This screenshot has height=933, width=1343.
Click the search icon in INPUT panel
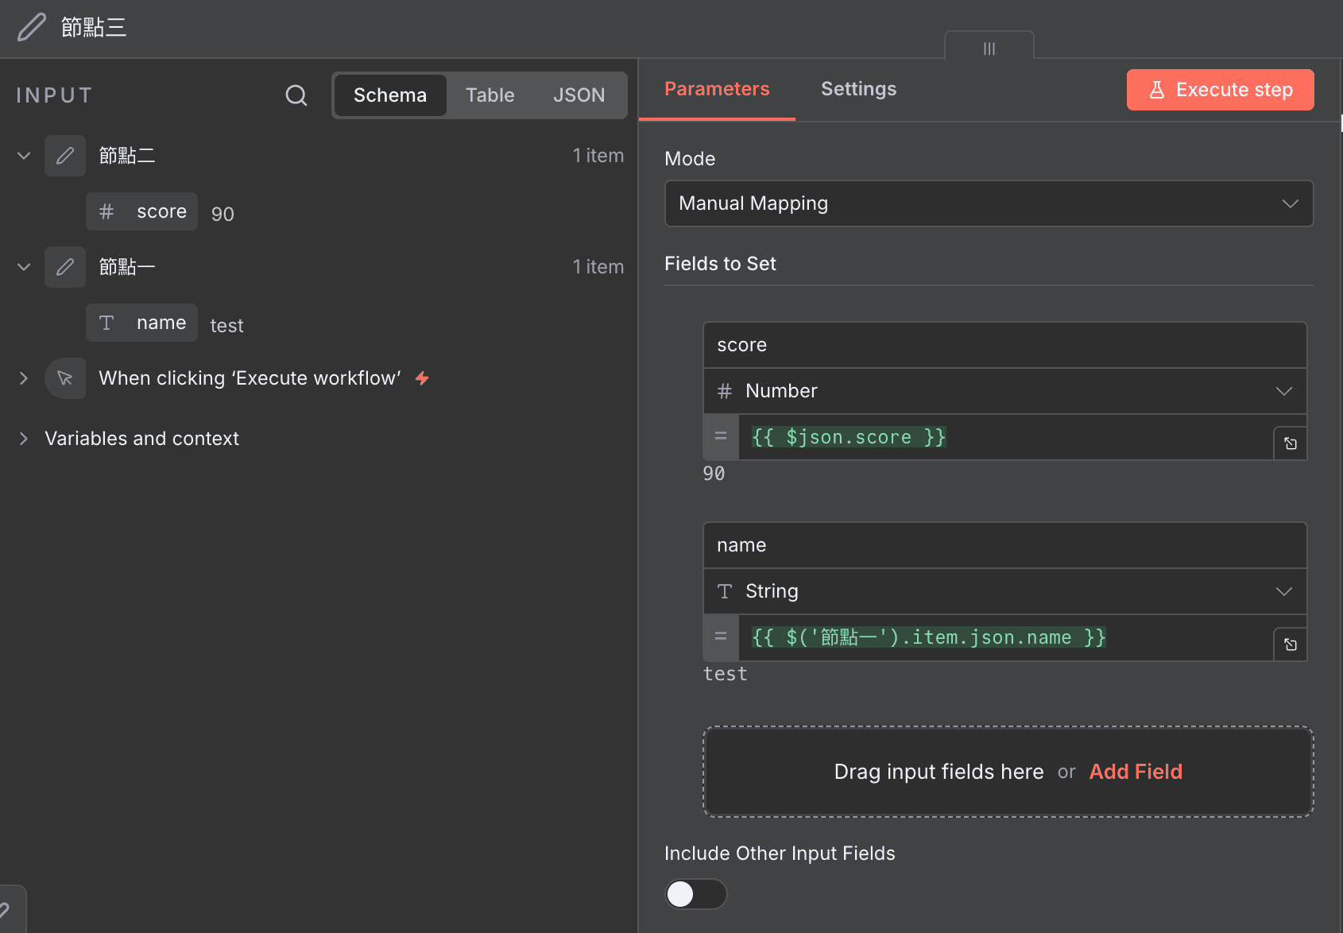click(x=296, y=95)
